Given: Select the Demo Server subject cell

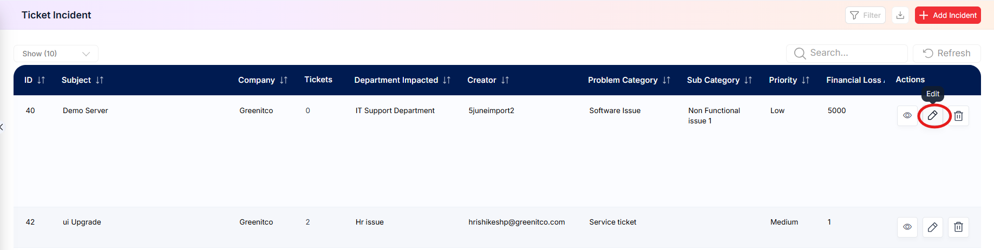Looking at the screenshot, I should (x=86, y=110).
